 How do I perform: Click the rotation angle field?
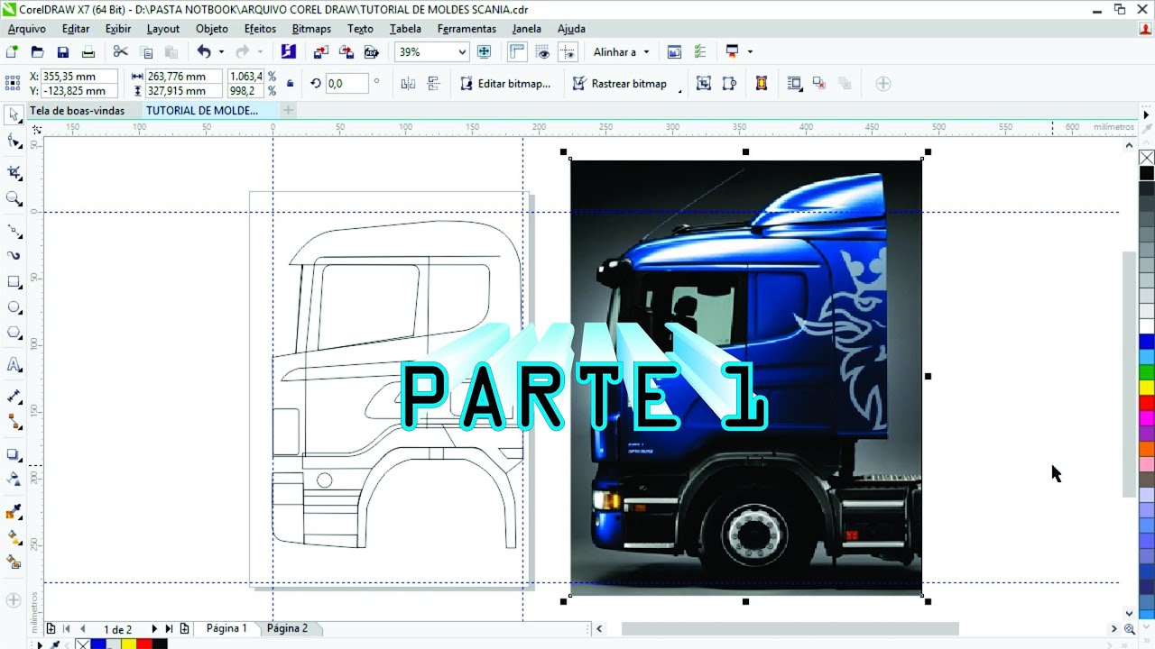click(x=346, y=84)
